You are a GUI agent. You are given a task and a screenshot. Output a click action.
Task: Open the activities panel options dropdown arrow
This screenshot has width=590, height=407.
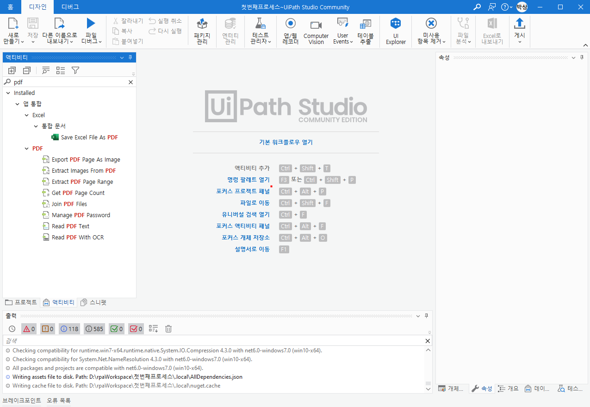(122, 57)
